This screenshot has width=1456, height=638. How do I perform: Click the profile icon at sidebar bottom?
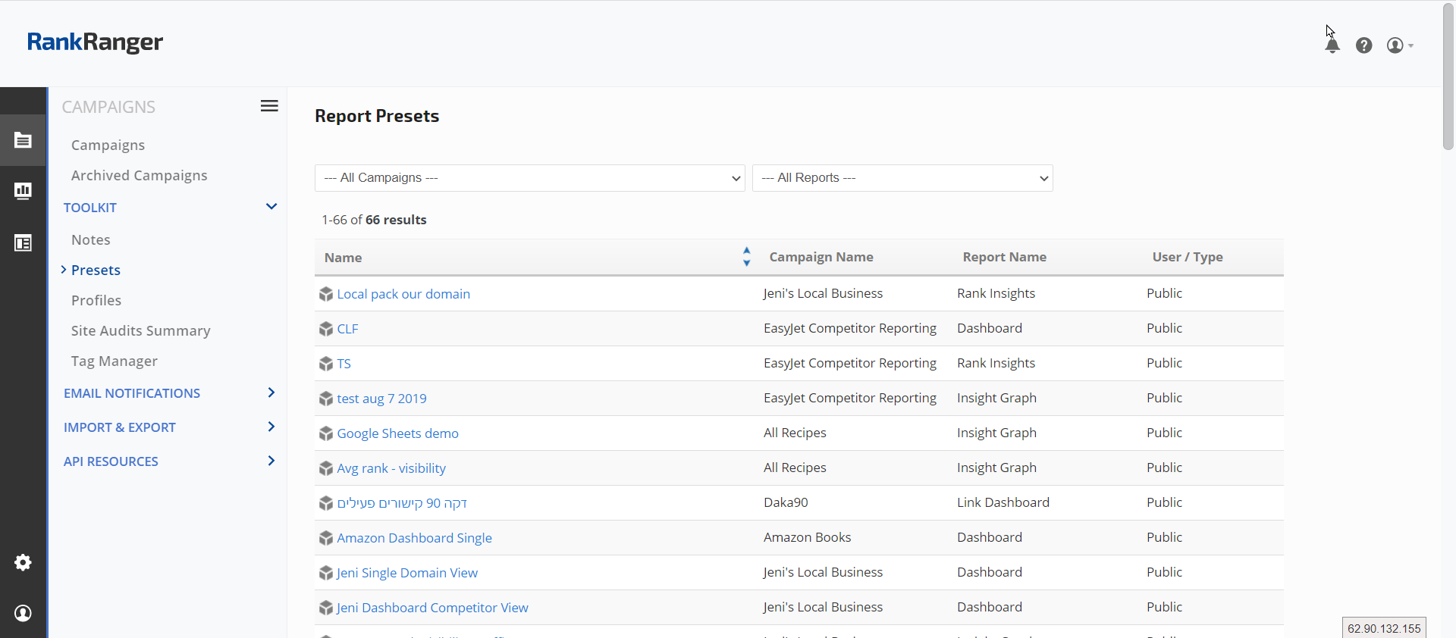[x=23, y=613]
